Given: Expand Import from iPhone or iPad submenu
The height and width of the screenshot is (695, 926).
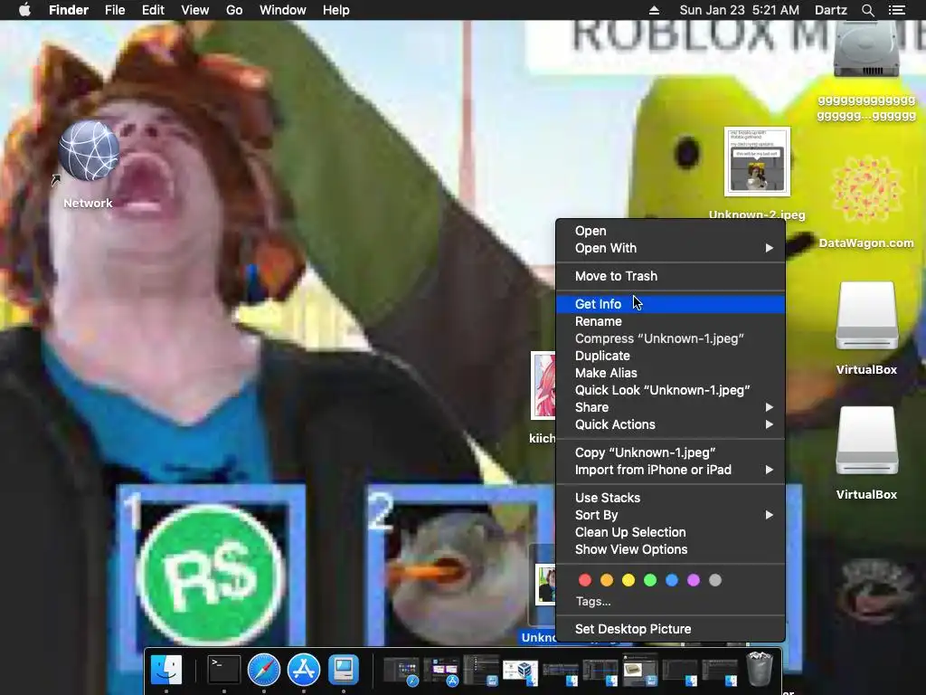Looking at the screenshot, I should 670,470.
